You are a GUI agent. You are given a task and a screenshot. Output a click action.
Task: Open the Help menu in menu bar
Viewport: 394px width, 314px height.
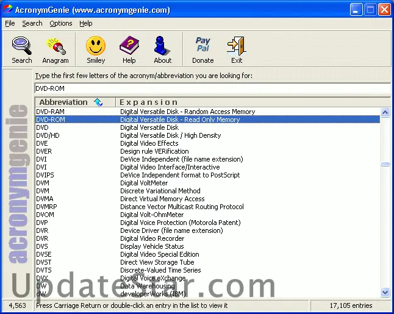tap(86, 23)
